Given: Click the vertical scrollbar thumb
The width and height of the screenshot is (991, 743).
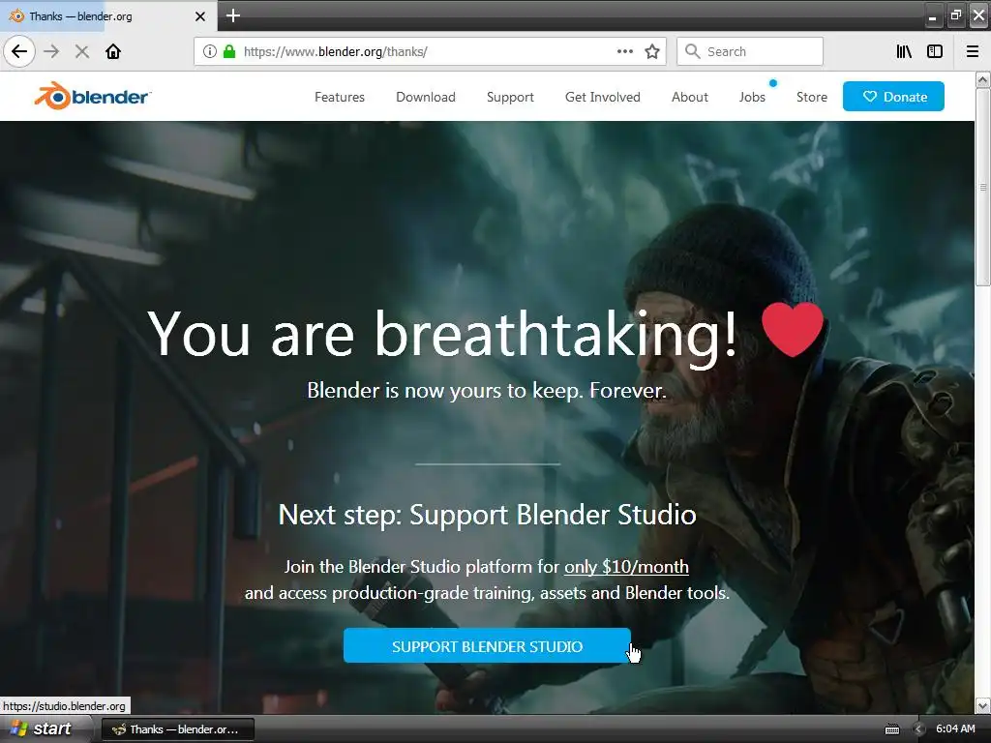Looking at the screenshot, I should coord(982,187).
